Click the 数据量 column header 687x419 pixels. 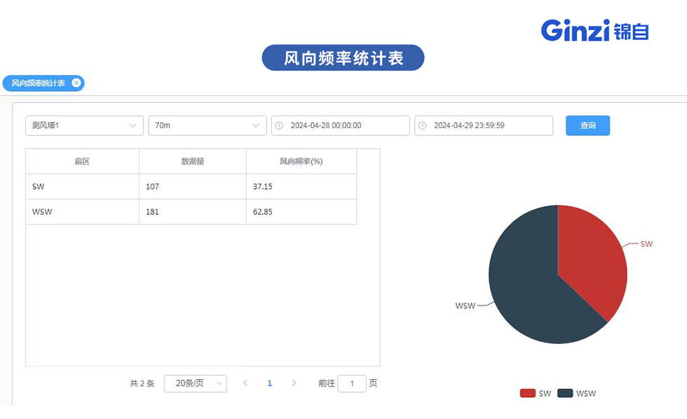tap(193, 162)
